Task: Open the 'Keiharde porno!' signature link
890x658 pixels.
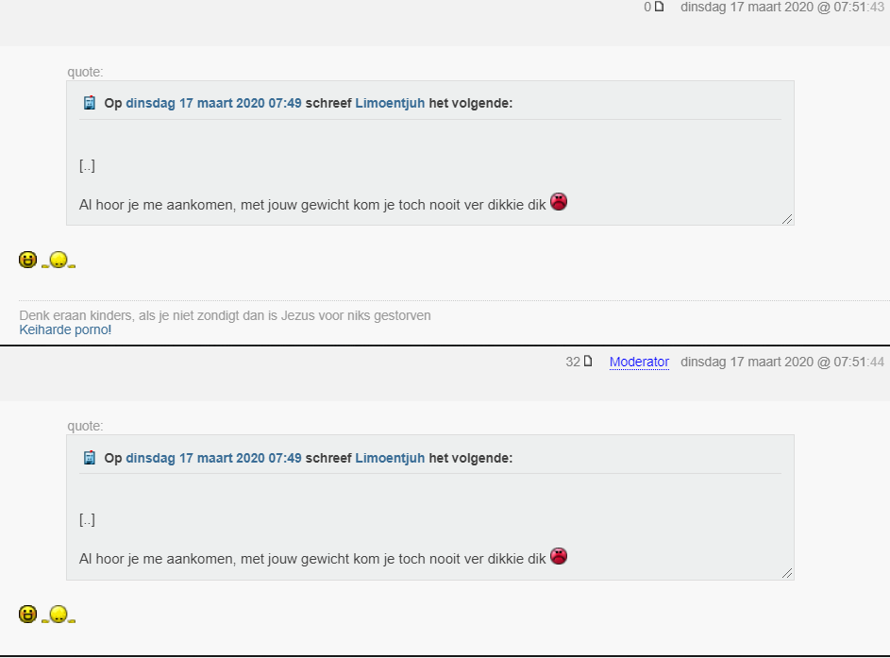Action: click(x=65, y=329)
